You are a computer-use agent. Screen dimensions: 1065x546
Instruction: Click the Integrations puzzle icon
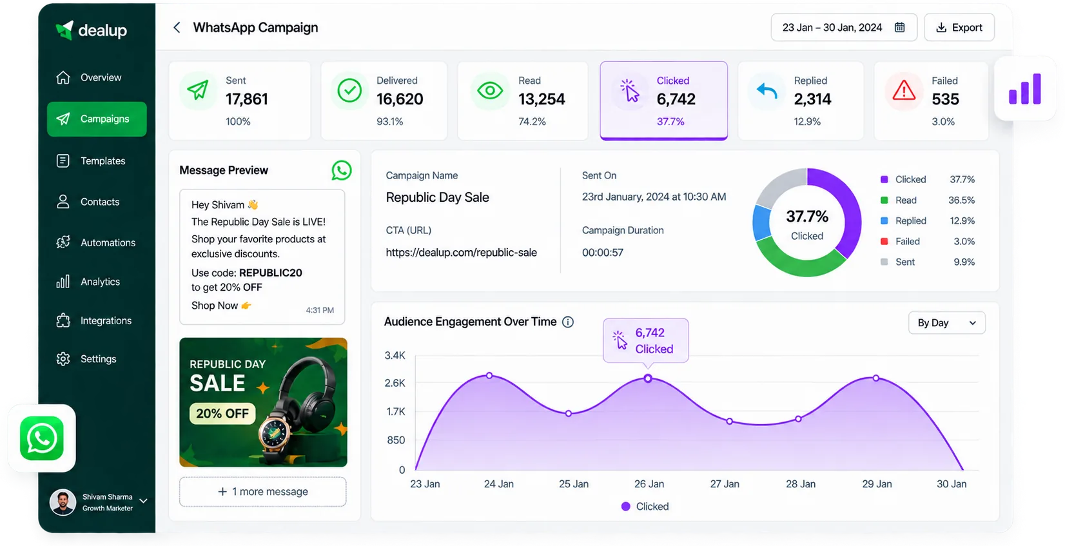(x=63, y=320)
